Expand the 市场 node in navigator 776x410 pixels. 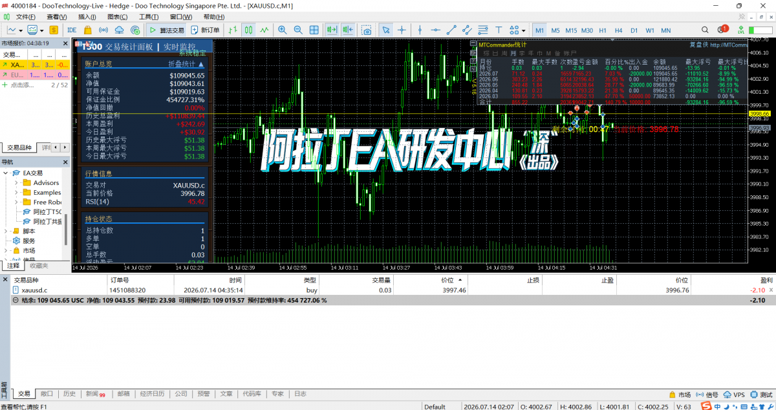[x=6, y=250]
